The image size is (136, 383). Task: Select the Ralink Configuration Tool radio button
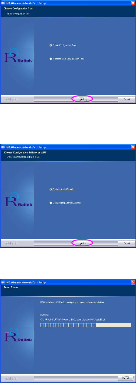click(x=51, y=45)
